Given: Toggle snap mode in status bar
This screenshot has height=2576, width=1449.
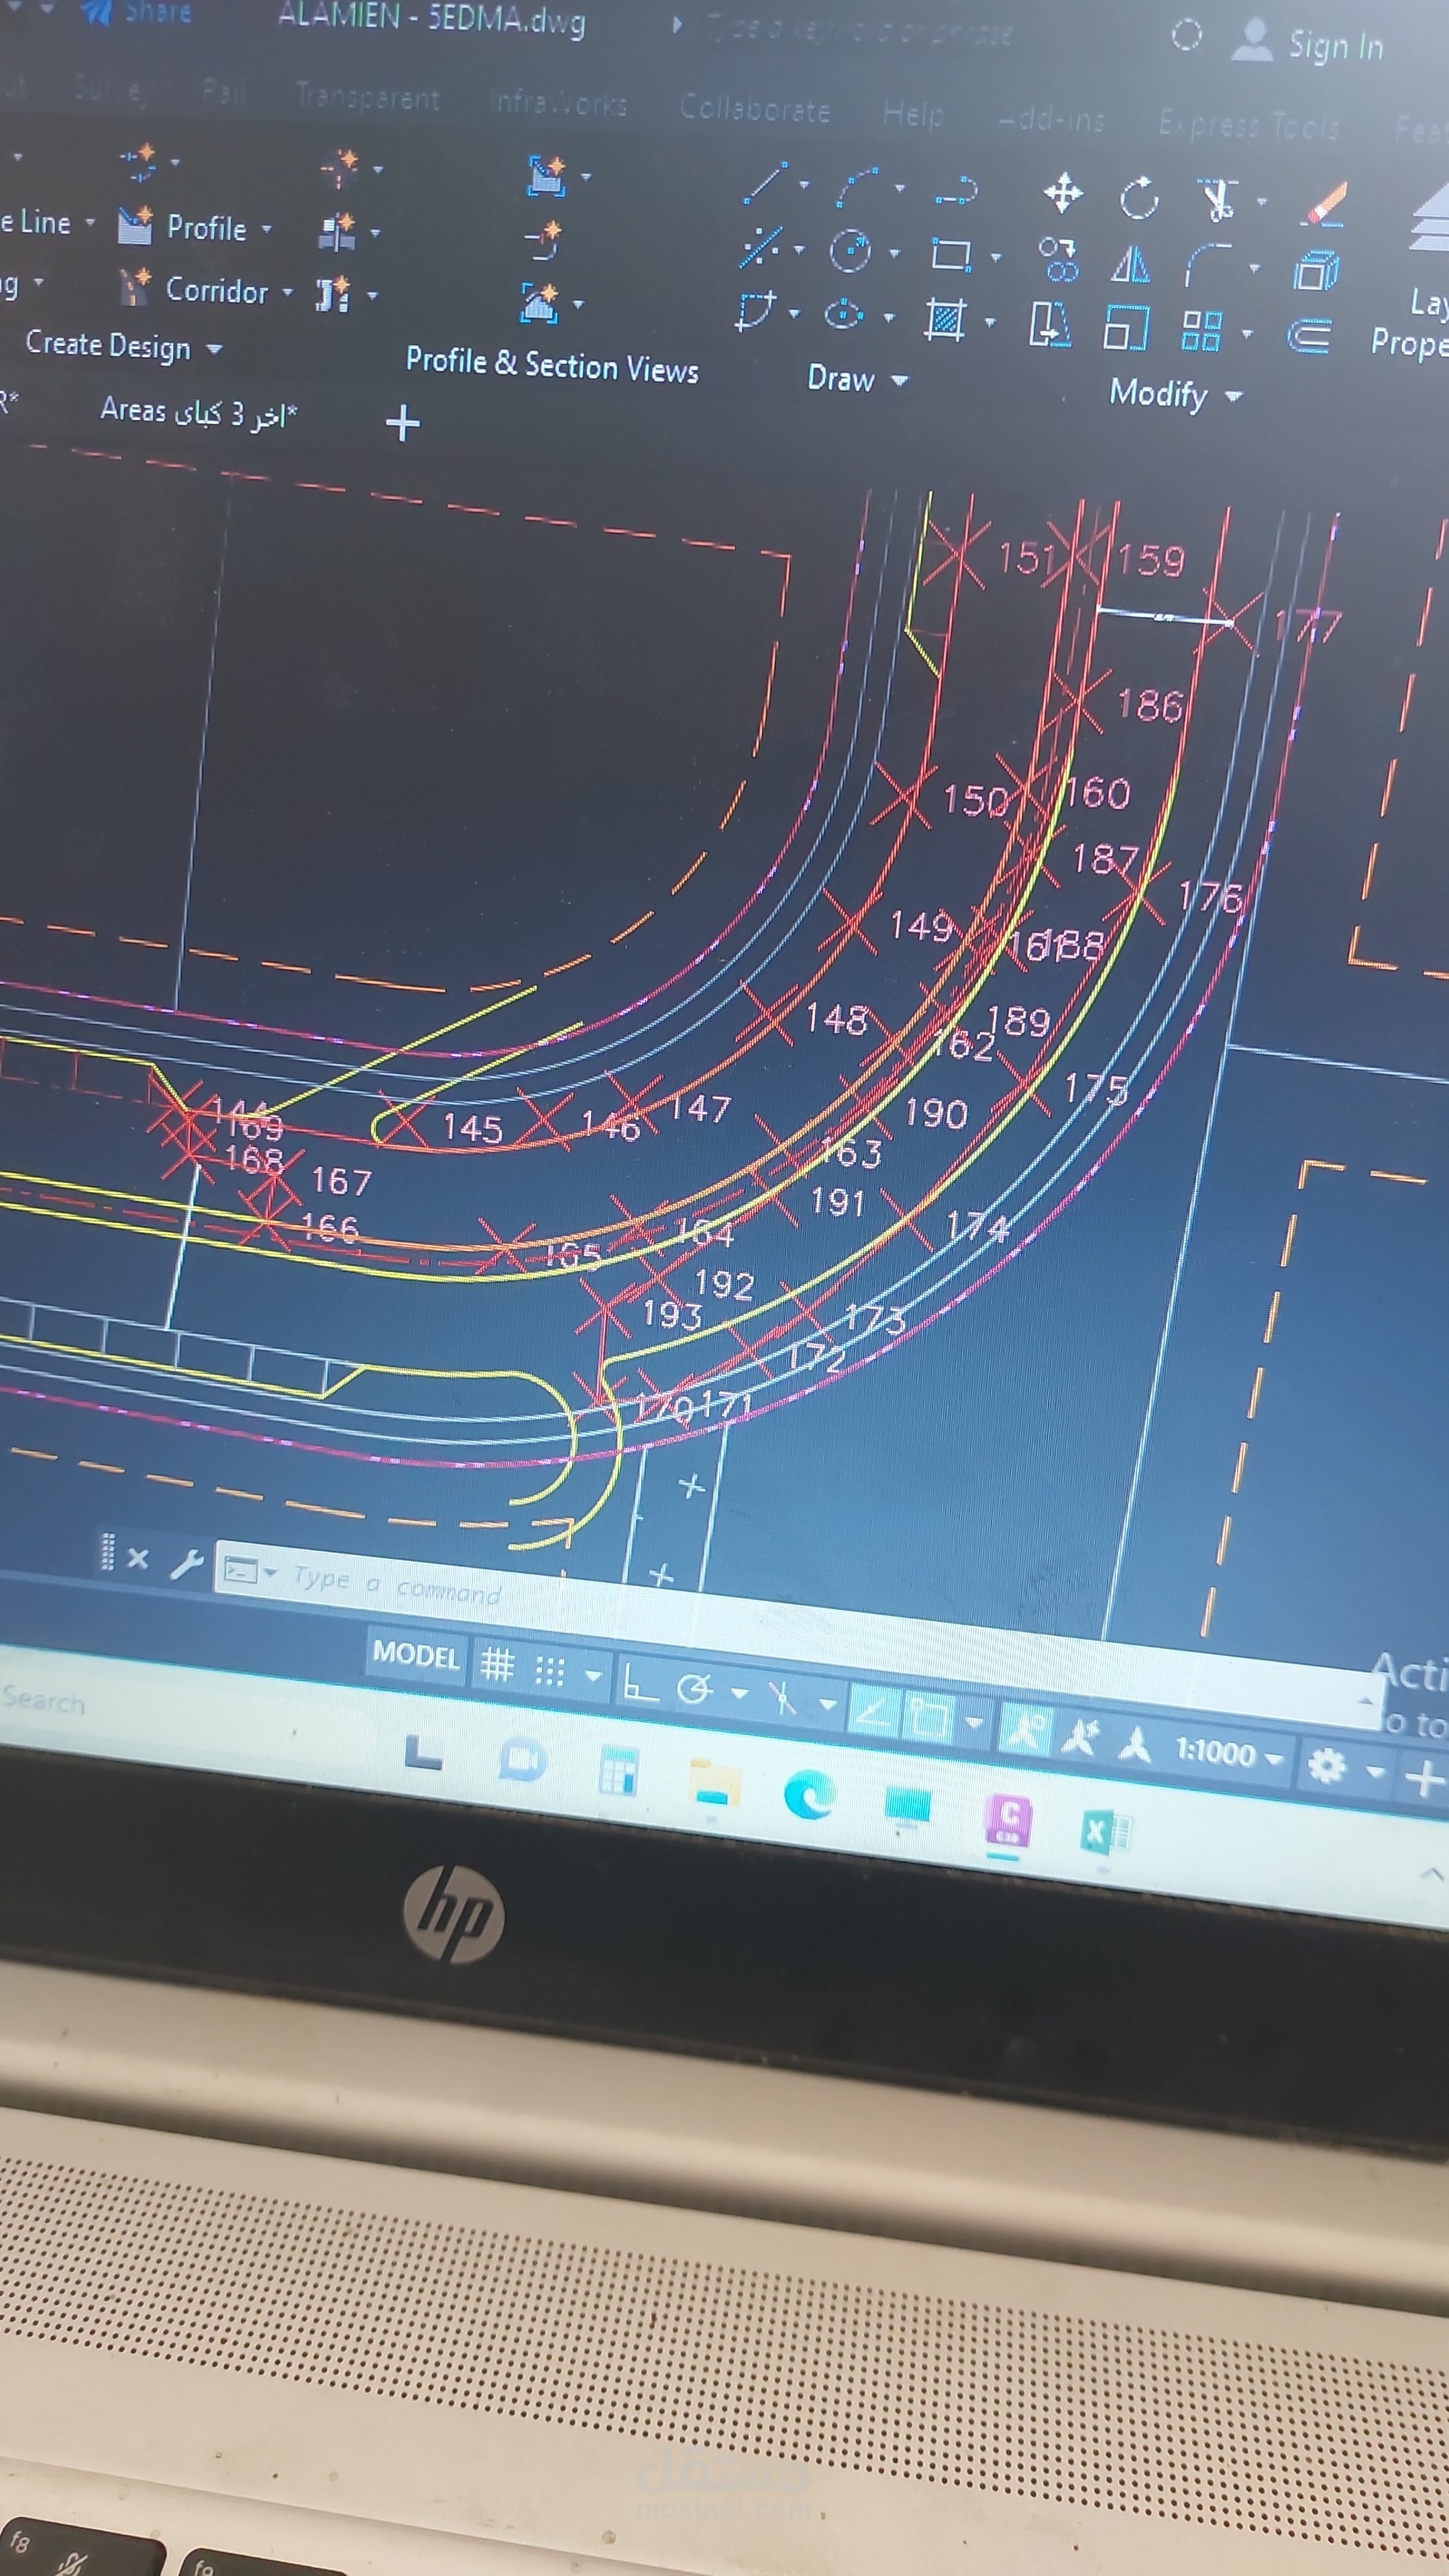Looking at the screenshot, I should (550, 1670).
